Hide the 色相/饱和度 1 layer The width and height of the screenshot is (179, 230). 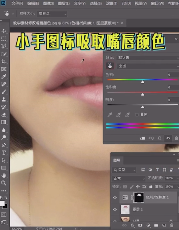[115, 197]
